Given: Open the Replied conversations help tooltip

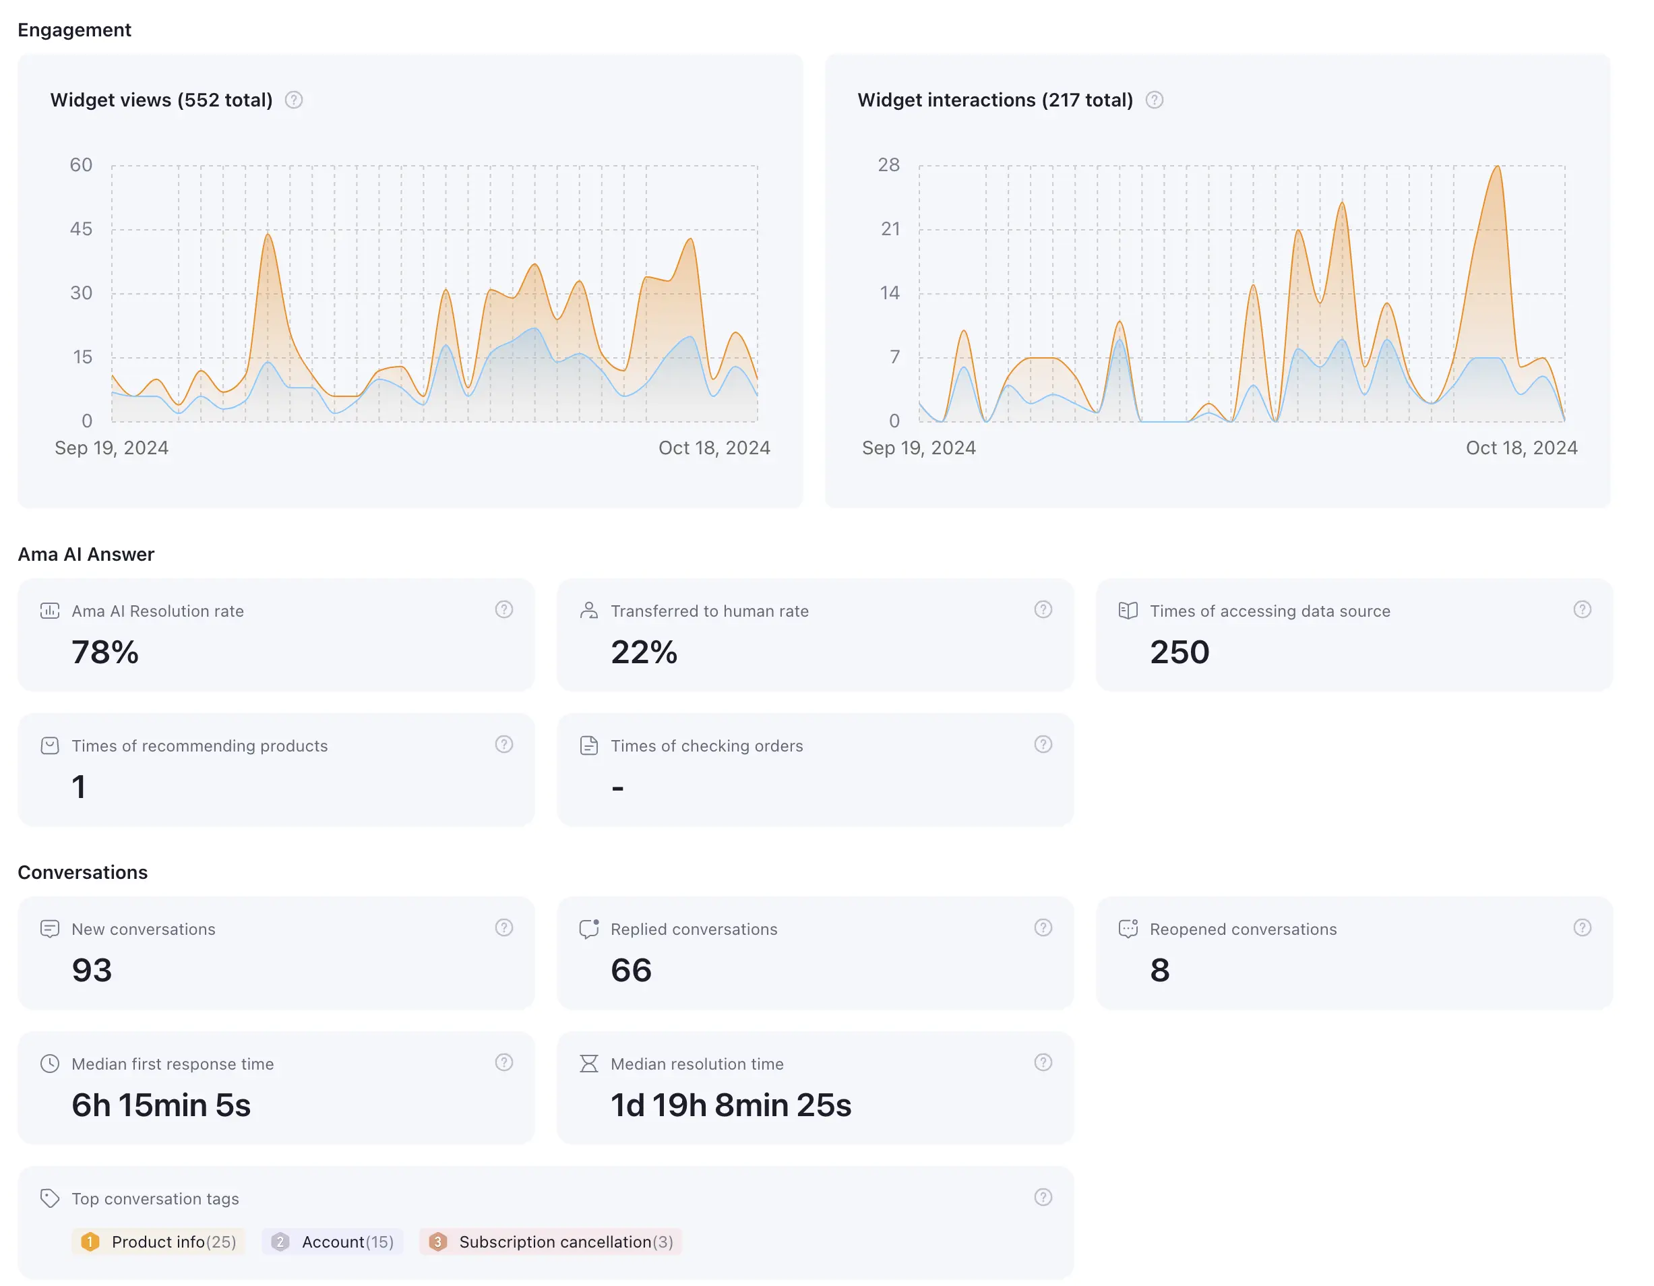Looking at the screenshot, I should [1043, 927].
